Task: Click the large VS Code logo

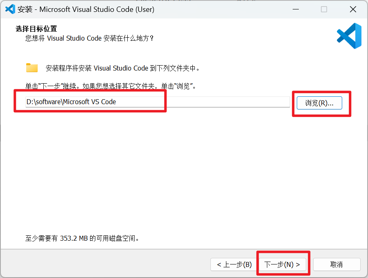Action: coord(349,36)
